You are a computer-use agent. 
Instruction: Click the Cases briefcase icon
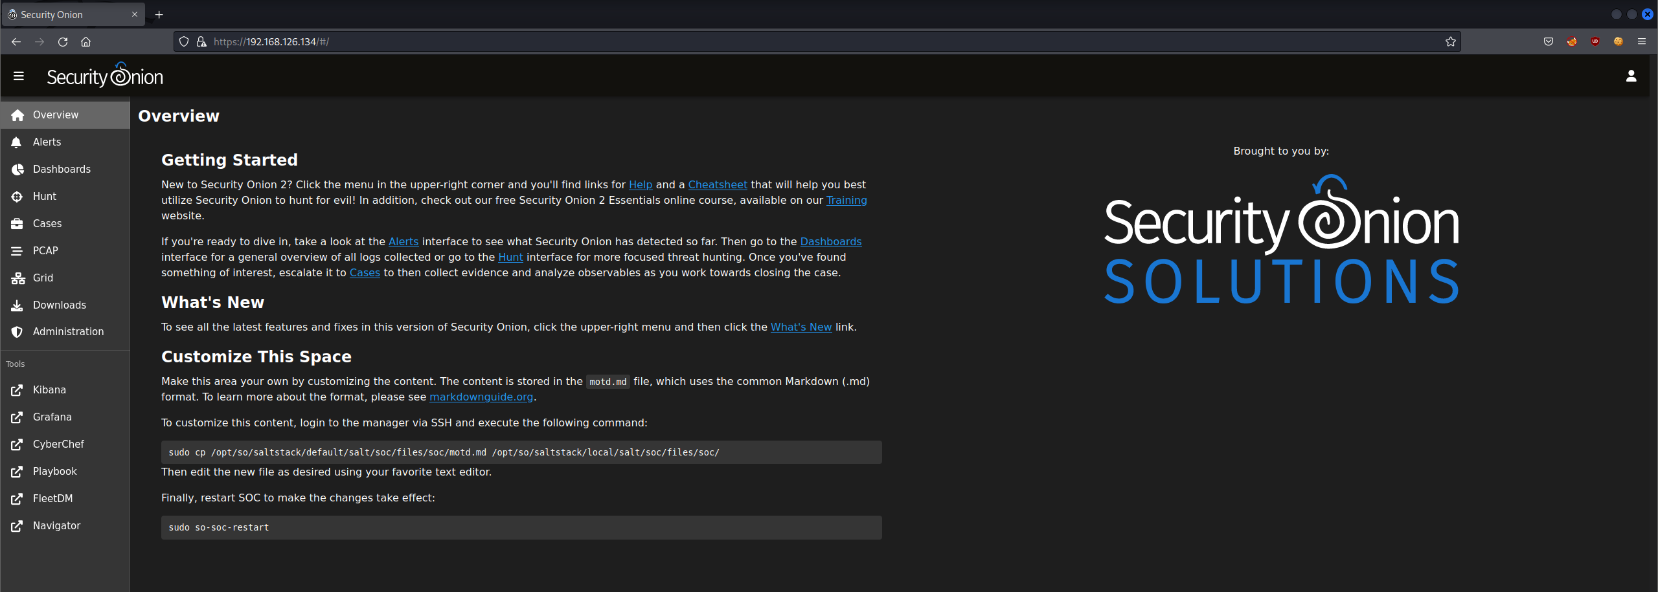[x=17, y=224]
